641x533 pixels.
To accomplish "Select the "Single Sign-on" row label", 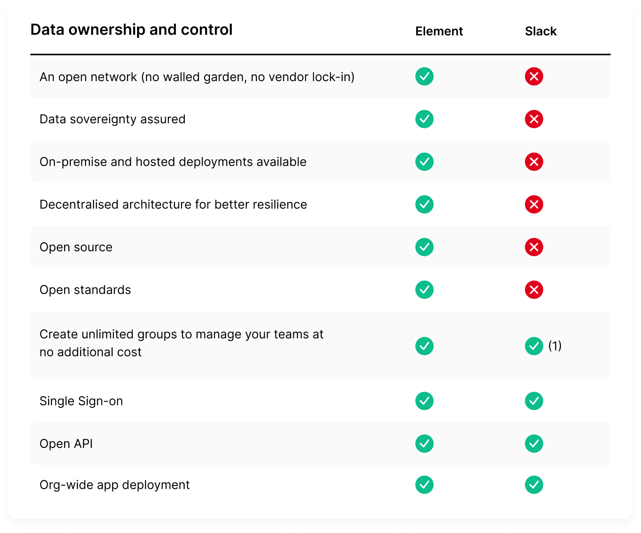I will tap(81, 401).
